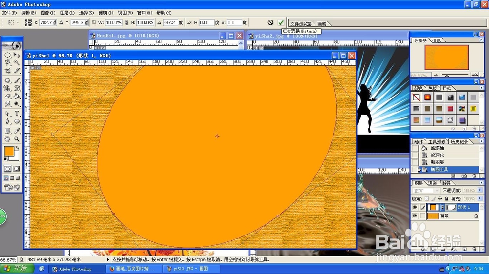Toggle lock position in Layers panel
The width and height of the screenshot is (489, 274).
coord(440,199)
